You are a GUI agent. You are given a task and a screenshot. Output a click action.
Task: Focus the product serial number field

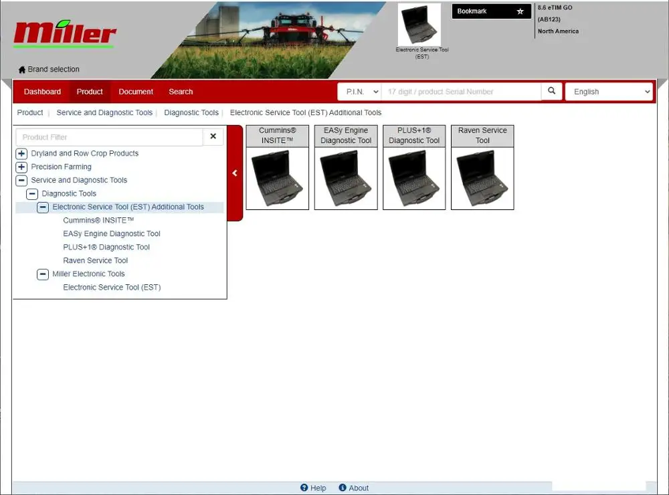[461, 92]
